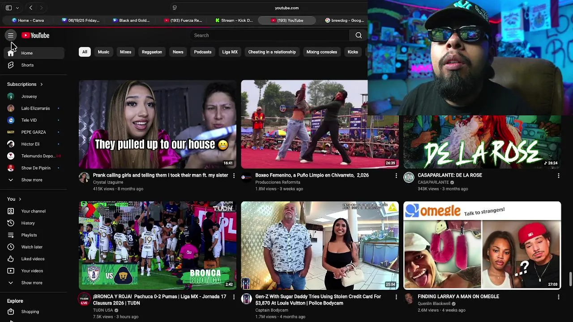Expand Show more under Subscriptions
Viewport: 573px width, 322px height.
click(x=34, y=180)
